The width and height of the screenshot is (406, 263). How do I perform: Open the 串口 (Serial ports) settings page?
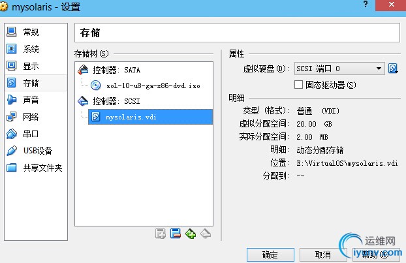(x=36, y=134)
